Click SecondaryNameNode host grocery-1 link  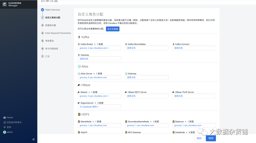[x=140, y=125]
